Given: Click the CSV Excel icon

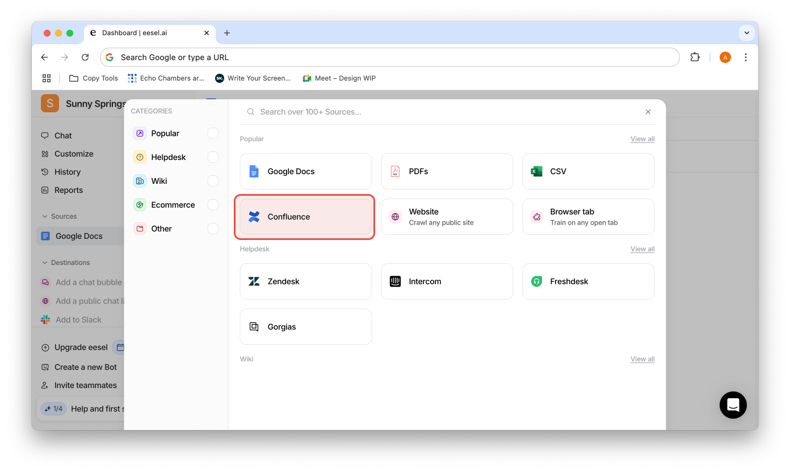Looking at the screenshot, I should coord(536,171).
